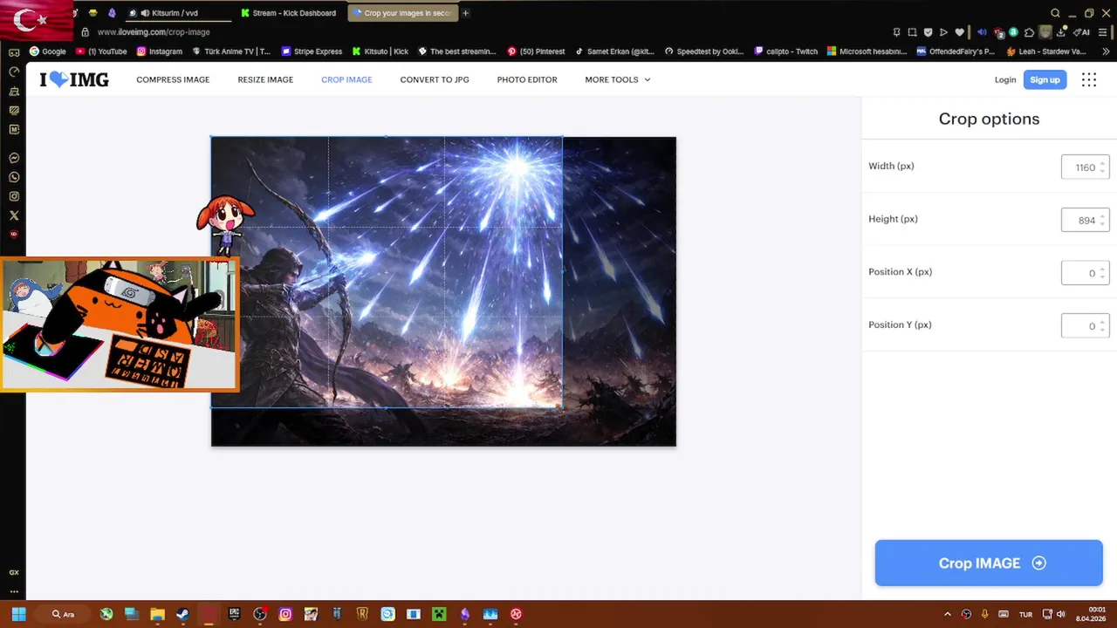Image resolution: width=1117 pixels, height=628 pixels.
Task: Click the Position Y stepper arrows
Action: (x=1103, y=326)
